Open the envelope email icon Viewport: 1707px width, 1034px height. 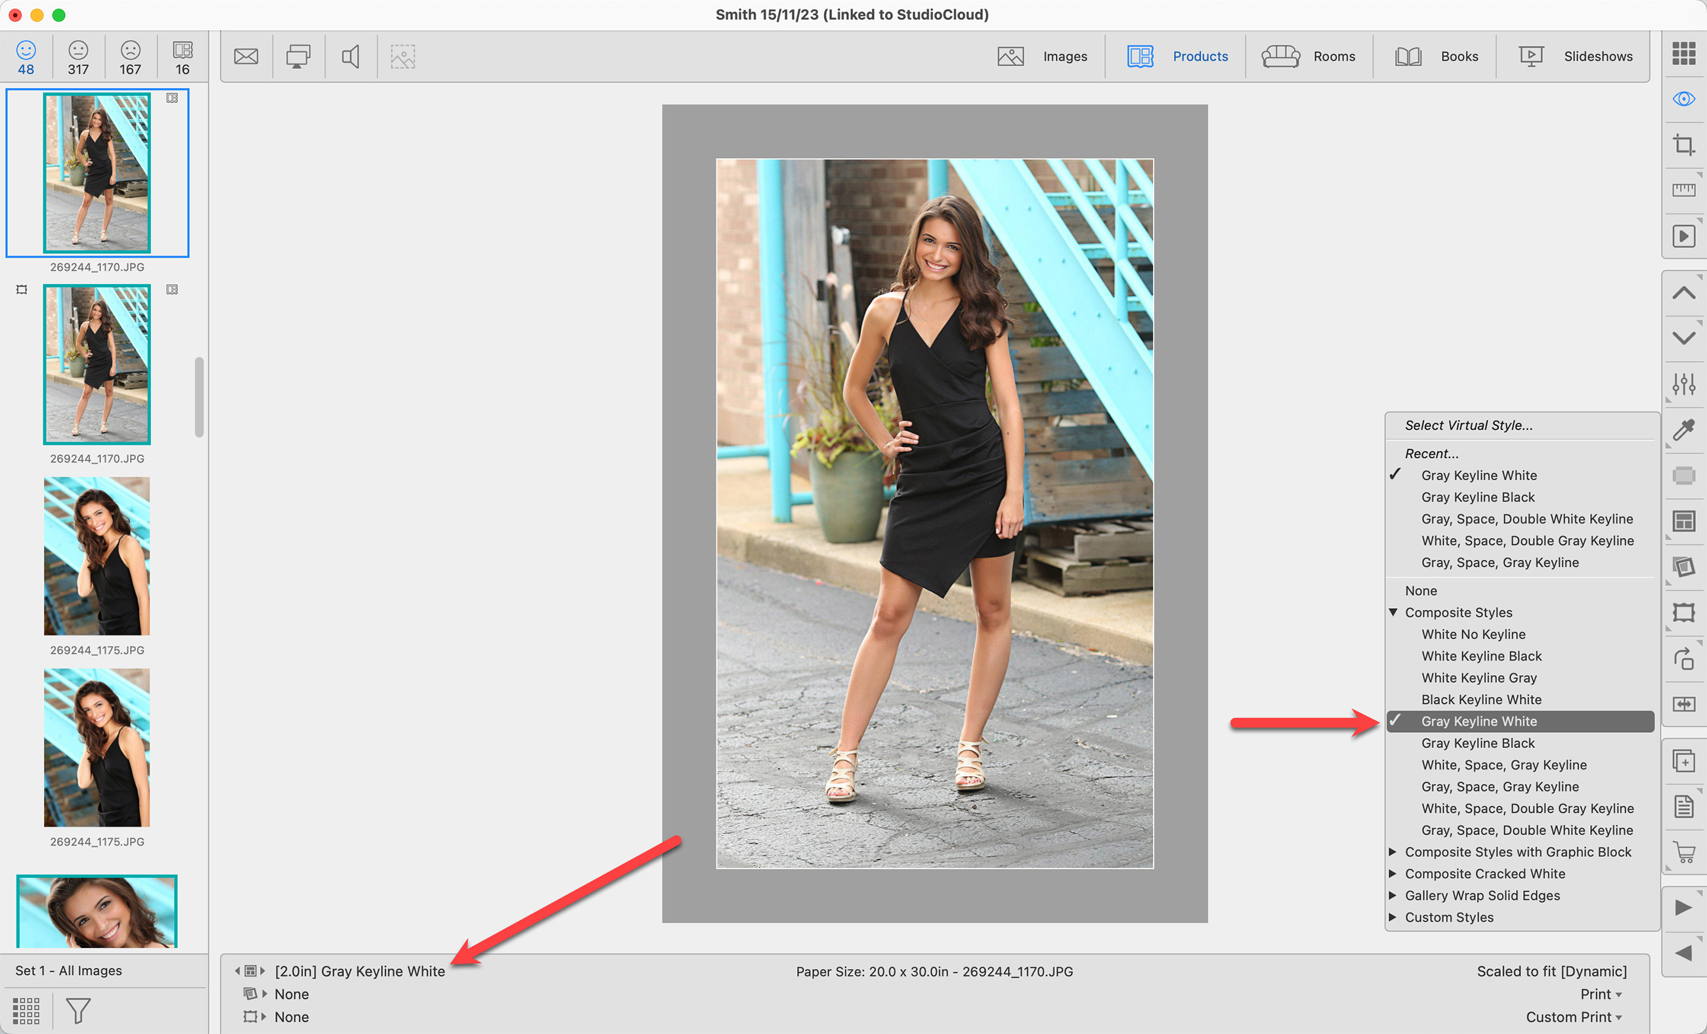[246, 57]
